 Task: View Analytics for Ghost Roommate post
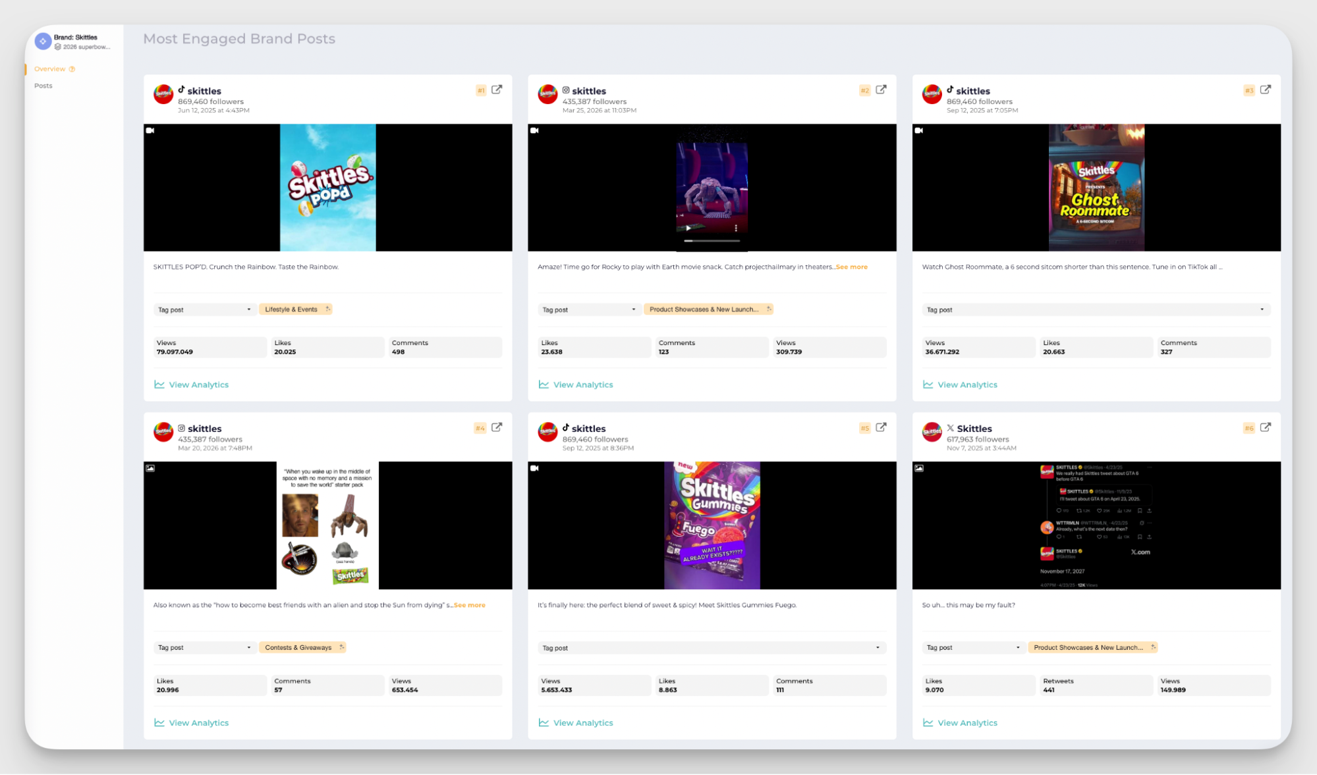960,385
